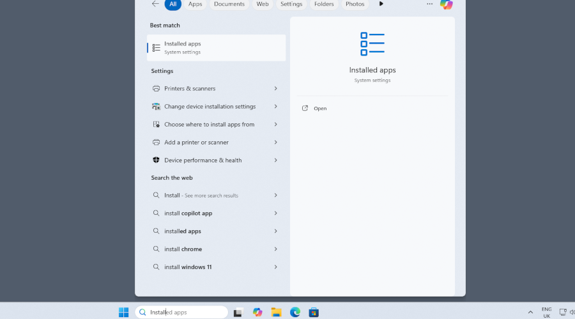Click search icon beside install chrome

pyautogui.click(x=157, y=249)
